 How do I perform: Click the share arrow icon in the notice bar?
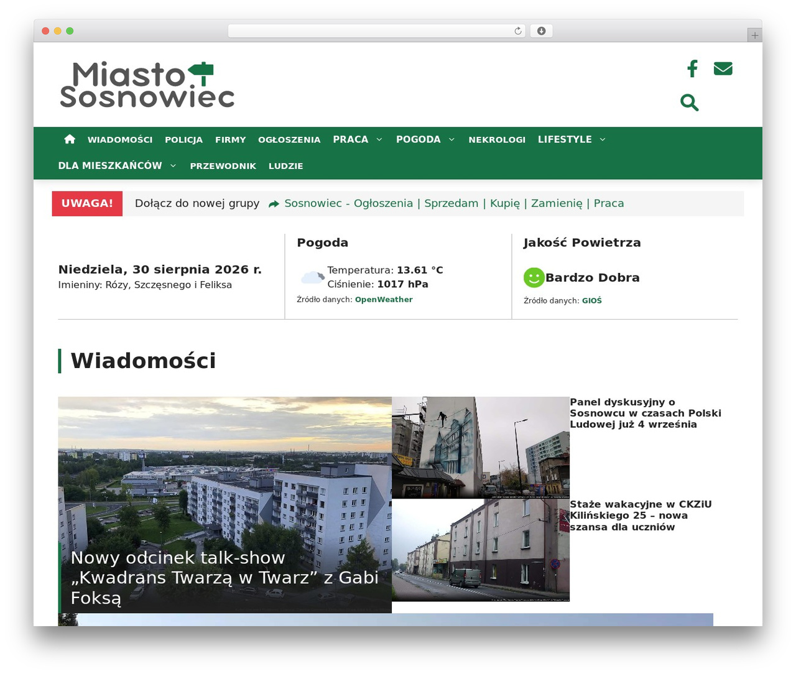274,204
